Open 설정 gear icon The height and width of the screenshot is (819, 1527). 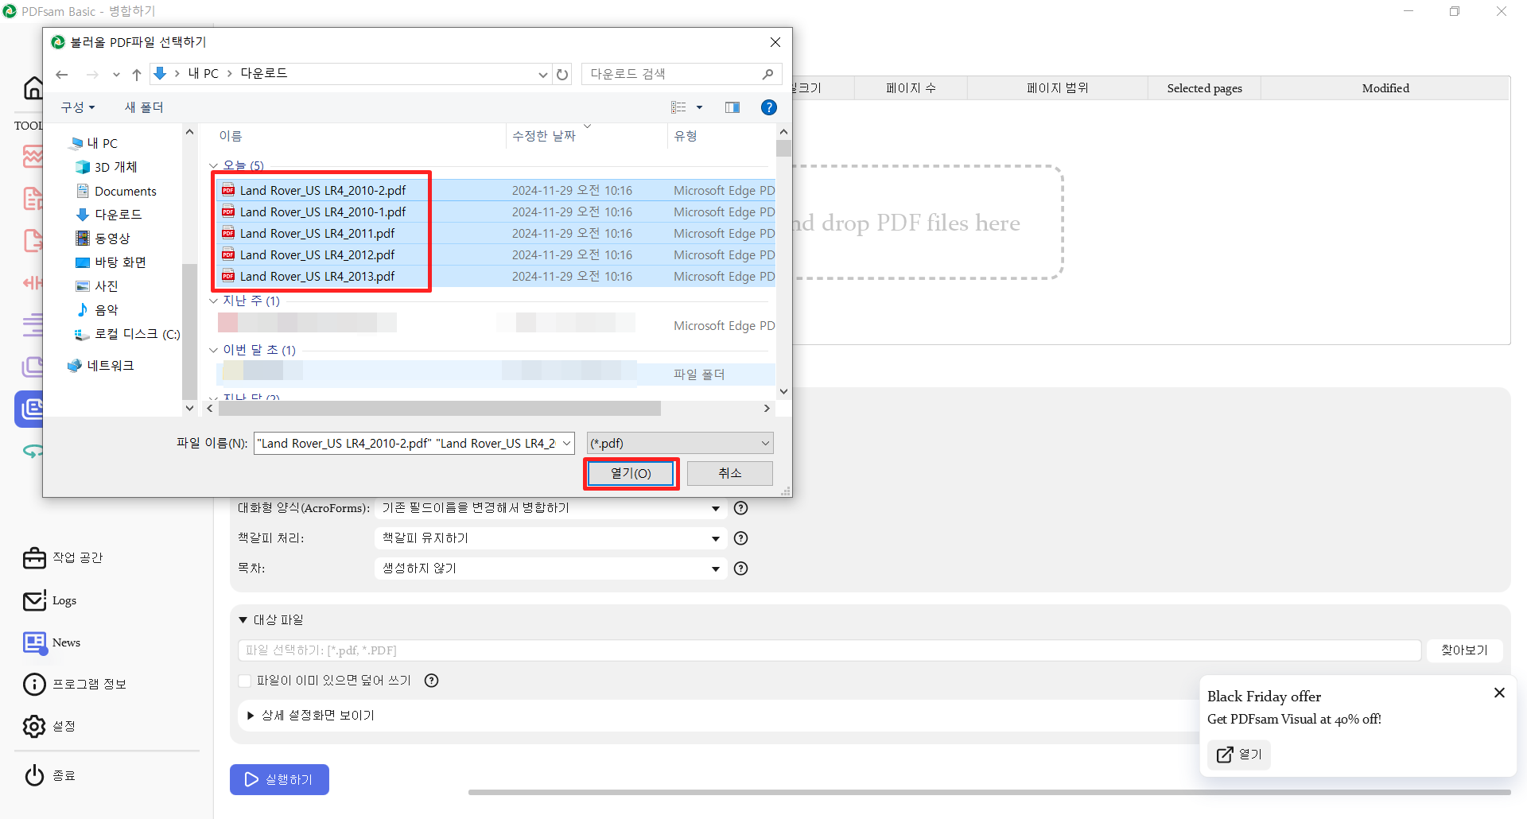[x=34, y=726]
